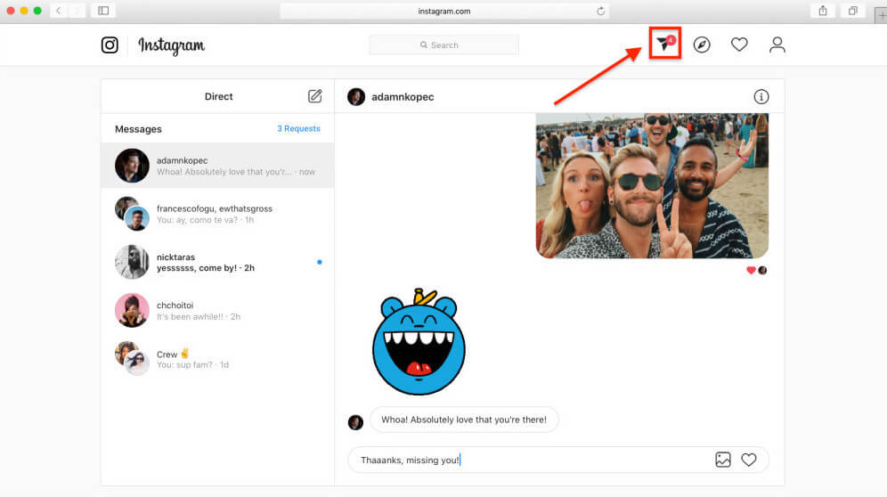The image size is (887, 497).
Task: Click adamnkopec username in chat header
Action: click(403, 97)
